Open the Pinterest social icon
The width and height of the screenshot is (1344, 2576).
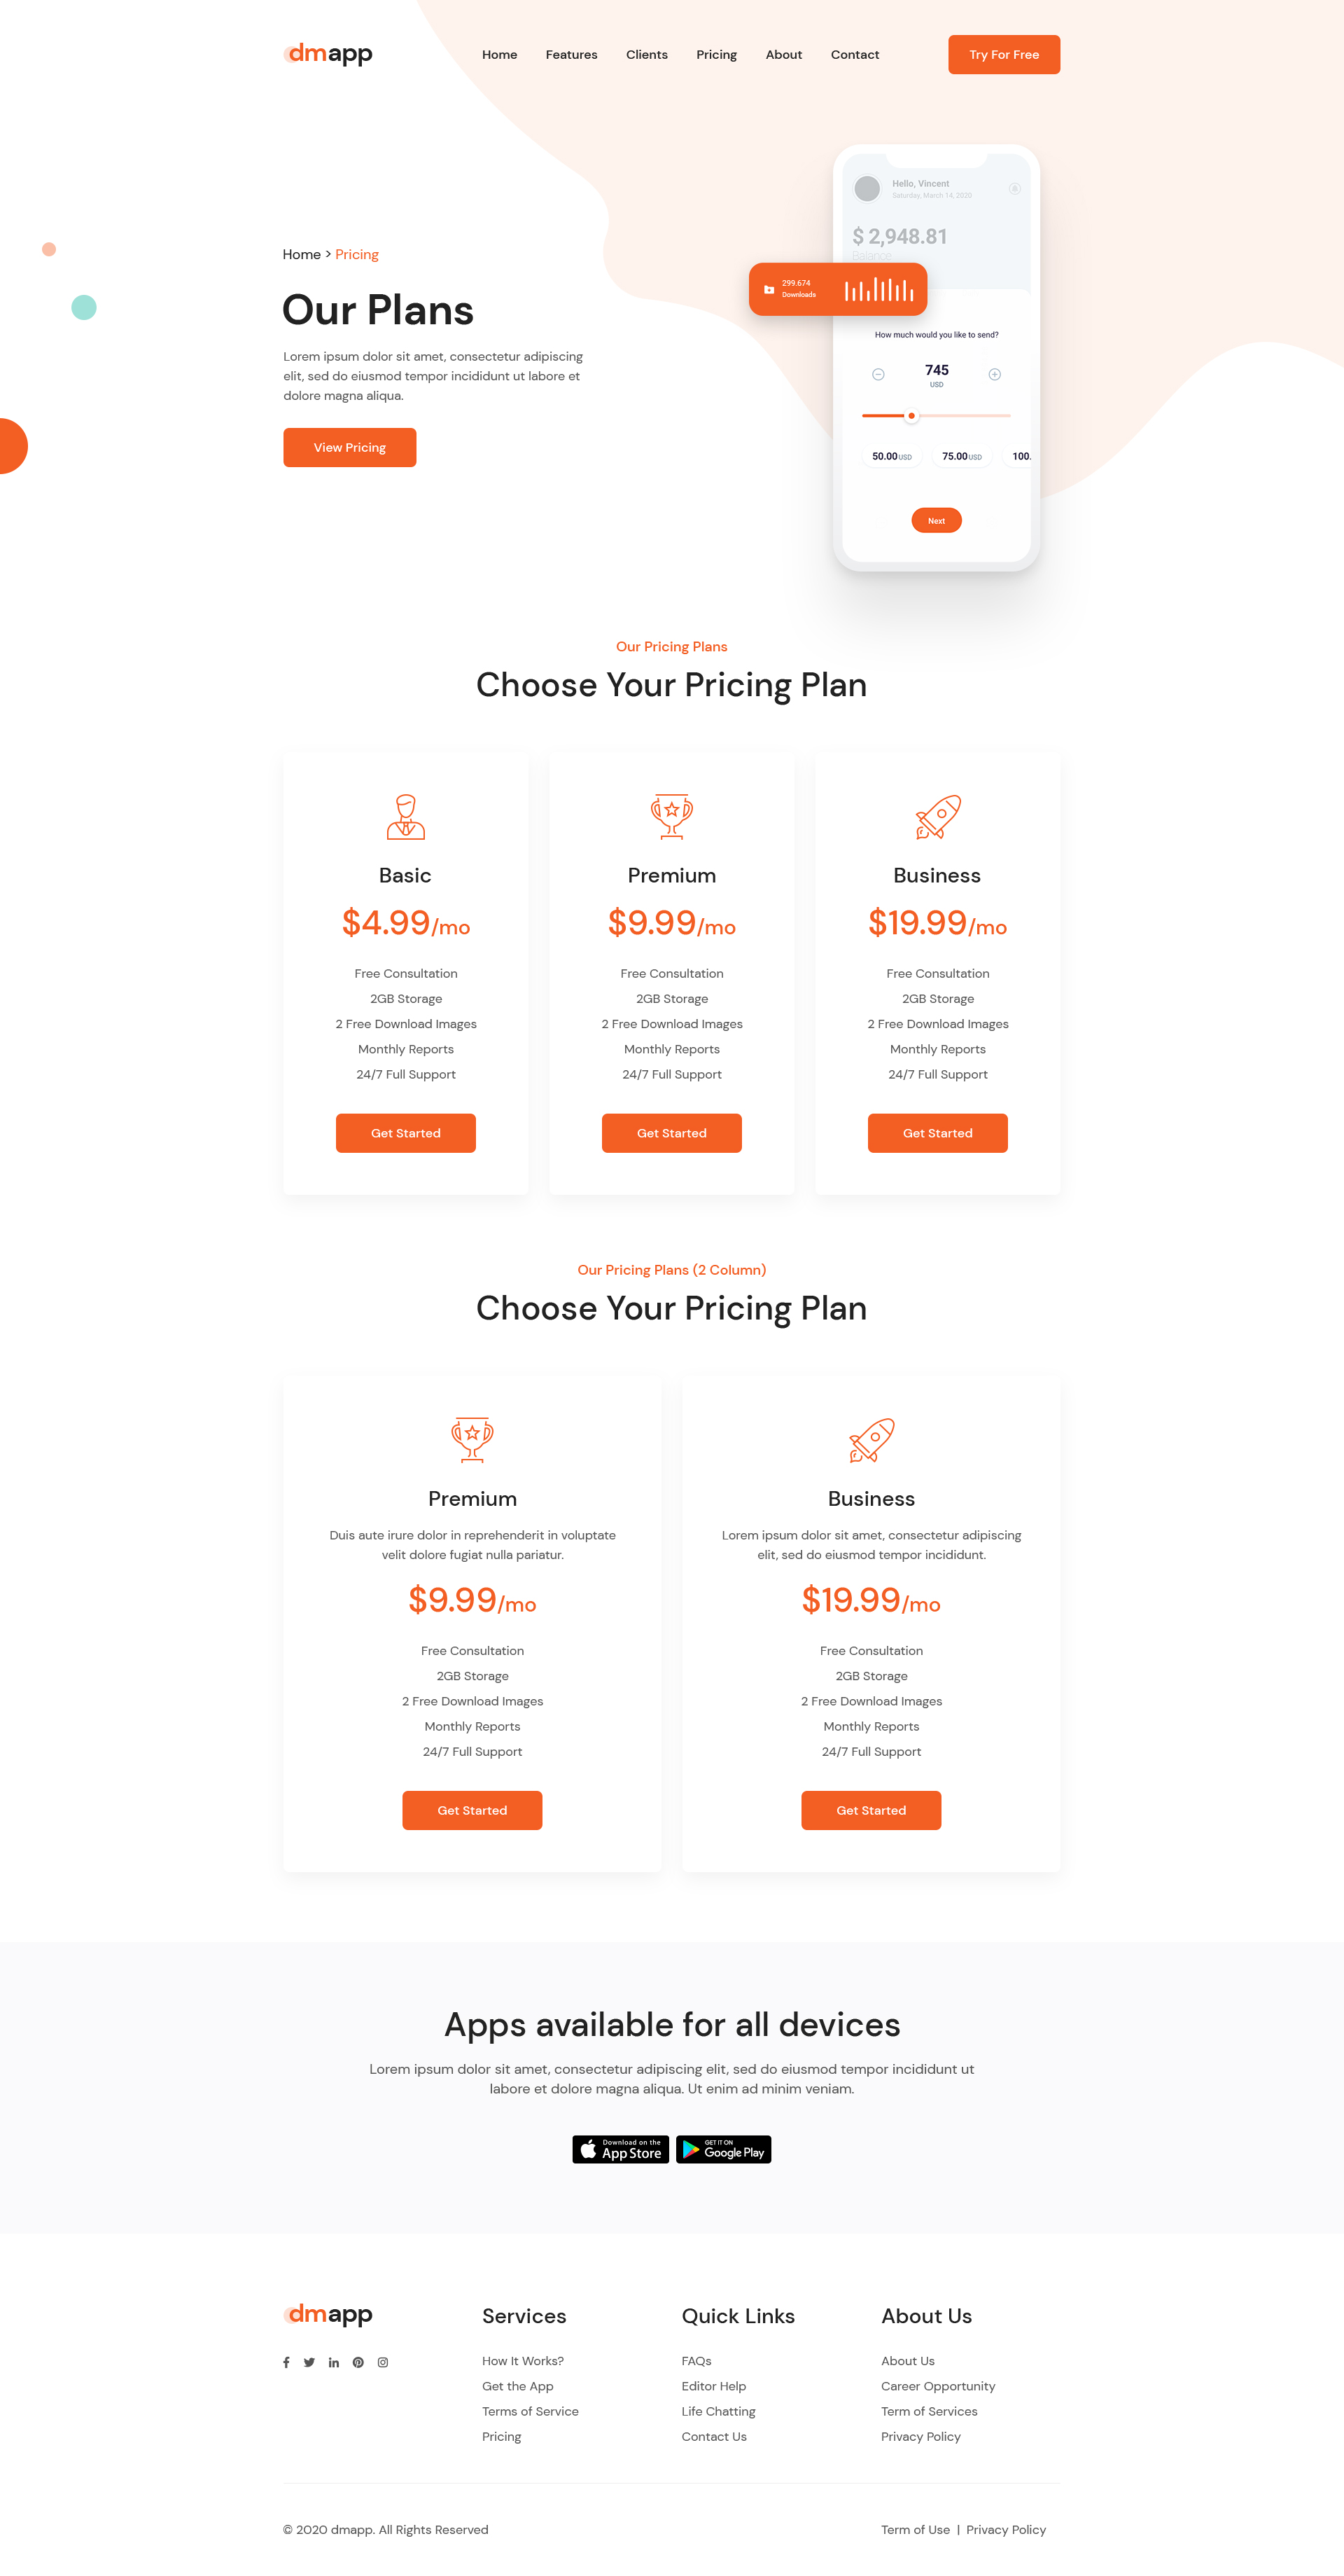358,2362
